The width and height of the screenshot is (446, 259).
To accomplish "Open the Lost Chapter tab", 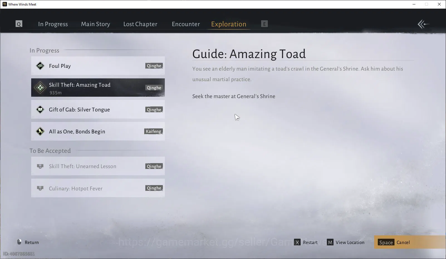I will 140,24.
